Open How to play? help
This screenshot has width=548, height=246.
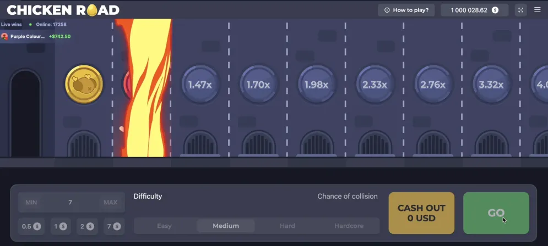406,10
